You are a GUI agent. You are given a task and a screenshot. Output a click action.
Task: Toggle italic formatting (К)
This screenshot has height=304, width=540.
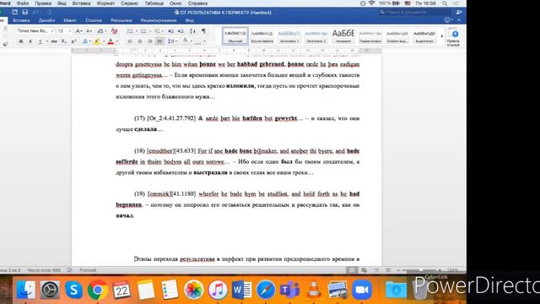pyautogui.click(x=30, y=41)
